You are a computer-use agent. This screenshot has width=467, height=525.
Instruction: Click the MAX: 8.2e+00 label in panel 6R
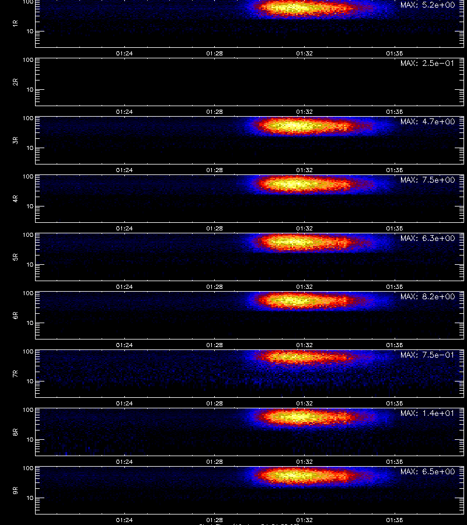pos(427,297)
